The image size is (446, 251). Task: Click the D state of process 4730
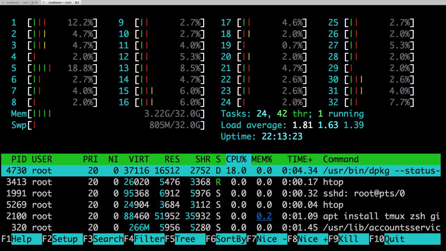pos(218,171)
